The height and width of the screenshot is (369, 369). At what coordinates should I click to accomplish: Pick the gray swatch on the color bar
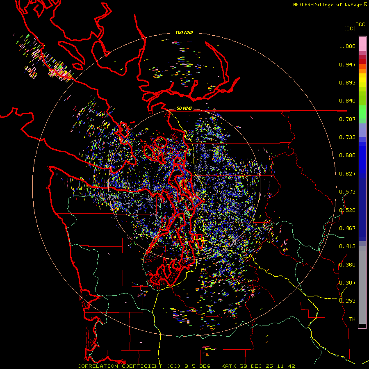point(362,285)
